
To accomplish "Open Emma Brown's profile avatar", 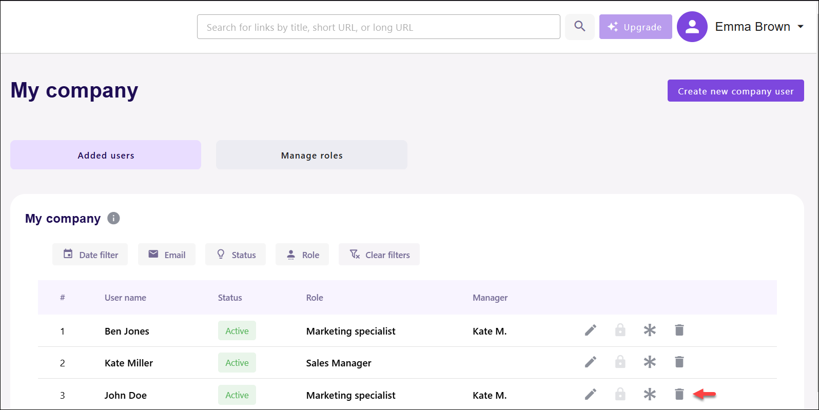I will coord(692,27).
